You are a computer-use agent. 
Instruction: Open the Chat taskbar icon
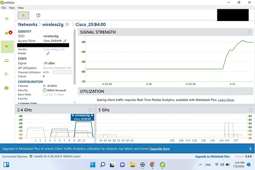[122, 165]
